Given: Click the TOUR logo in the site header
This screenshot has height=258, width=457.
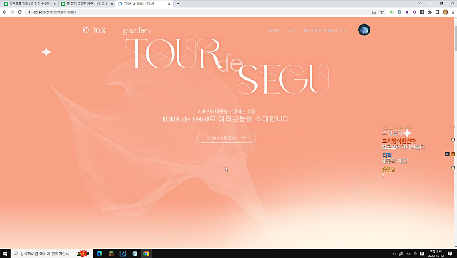Looking at the screenshot, I should (x=94, y=30).
